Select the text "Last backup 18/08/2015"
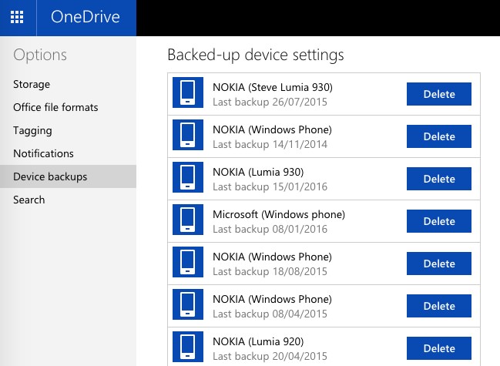This screenshot has height=366, width=500. pos(270,272)
